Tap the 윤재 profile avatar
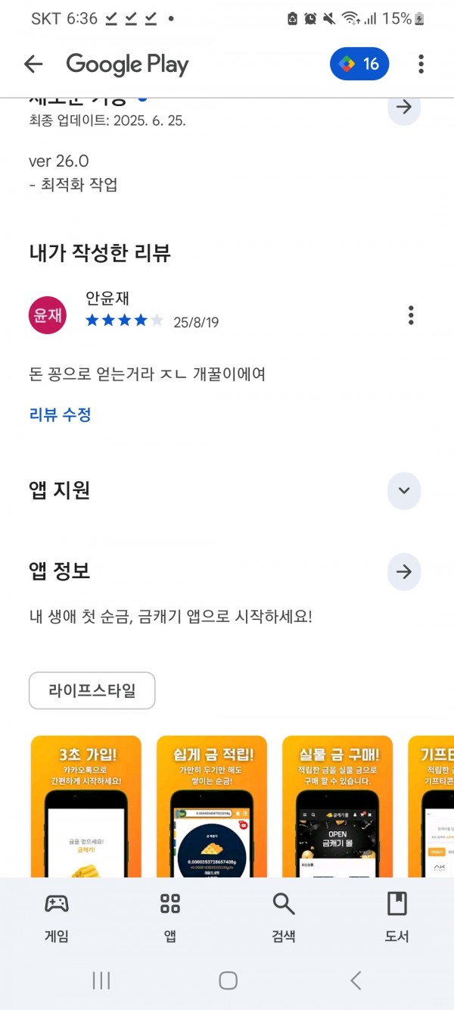The image size is (454, 1010). click(x=47, y=314)
